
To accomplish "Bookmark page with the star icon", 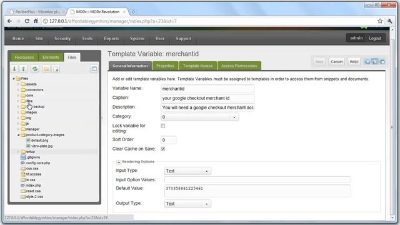I will pos(380,21).
